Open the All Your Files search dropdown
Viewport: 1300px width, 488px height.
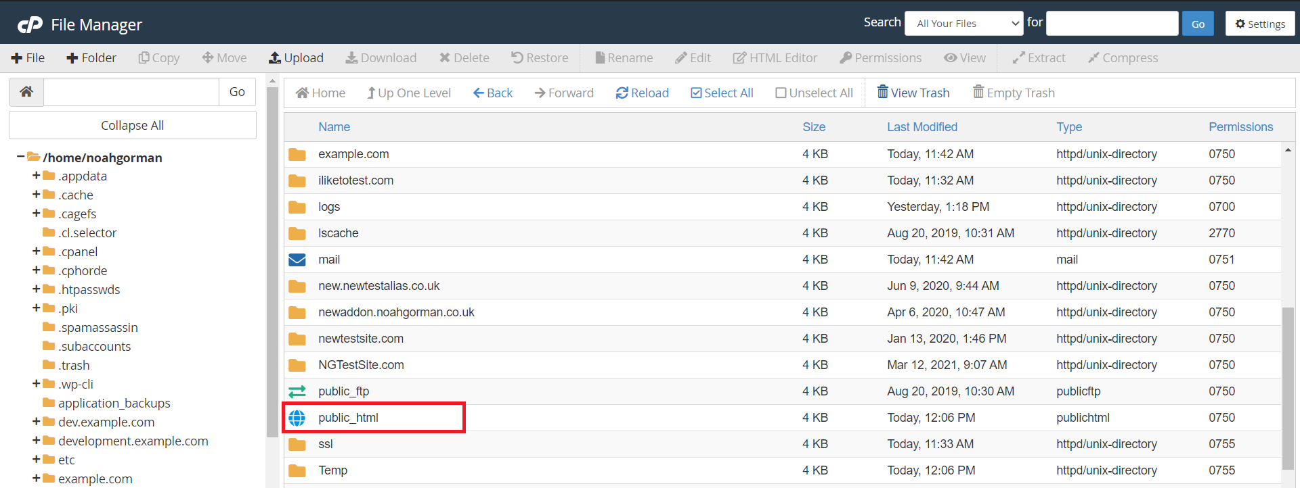point(963,24)
